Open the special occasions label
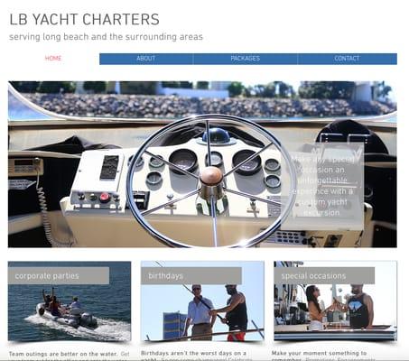 coord(324,276)
